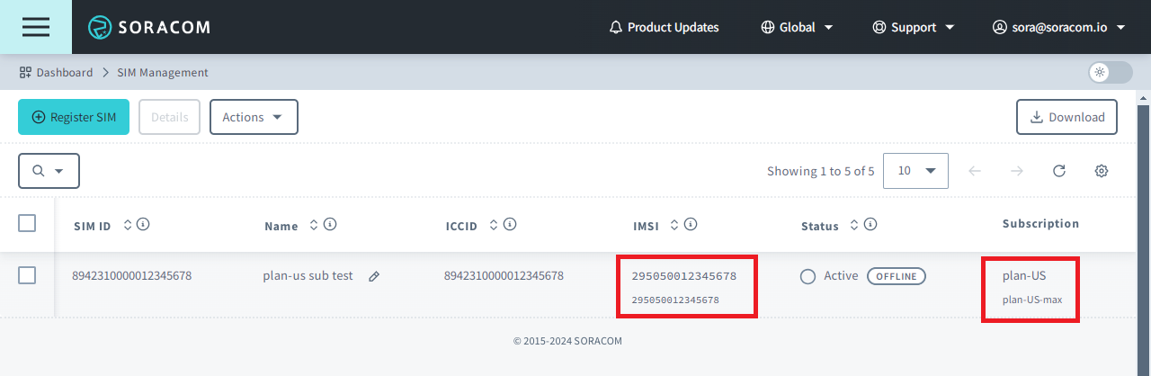Expand the search filter dropdown

pos(49,171)
